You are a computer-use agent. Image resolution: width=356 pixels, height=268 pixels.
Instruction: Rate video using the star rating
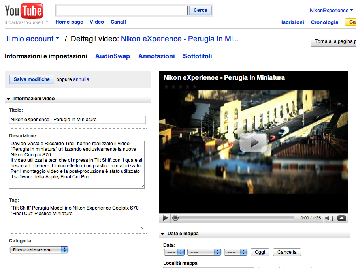pos(181,87)
